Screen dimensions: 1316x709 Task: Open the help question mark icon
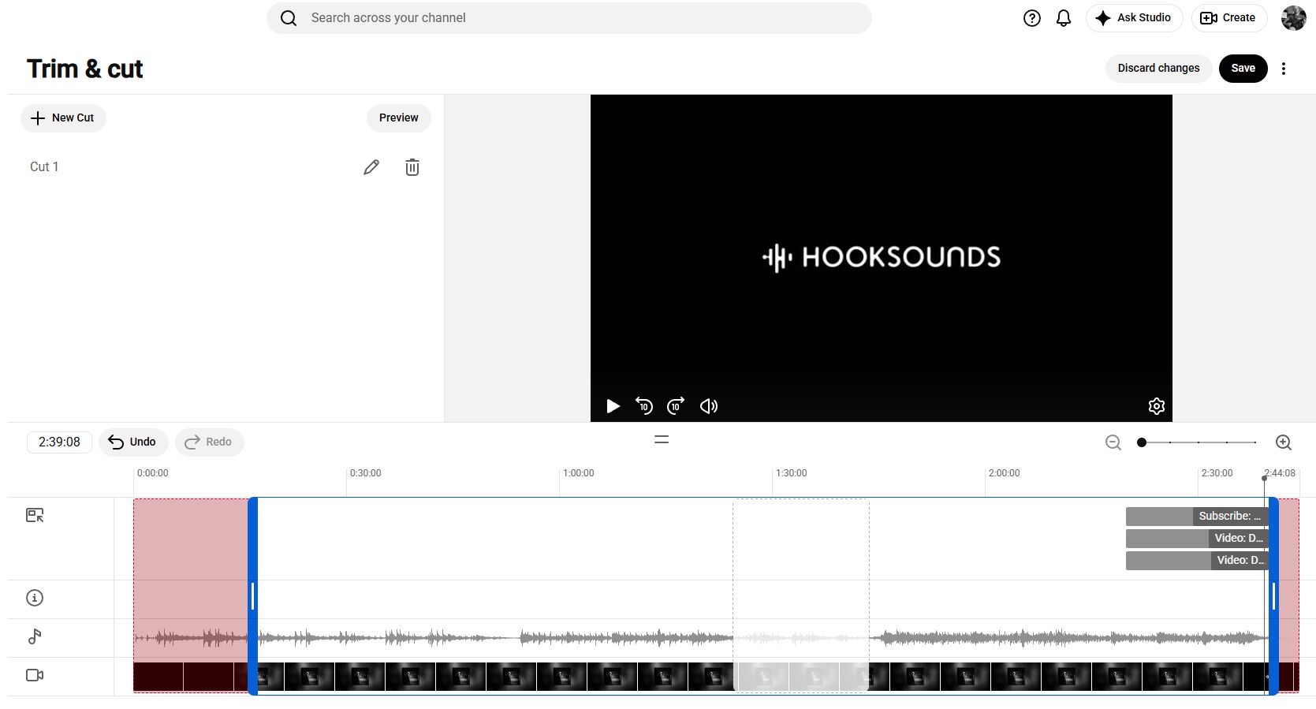(1031, 18)
